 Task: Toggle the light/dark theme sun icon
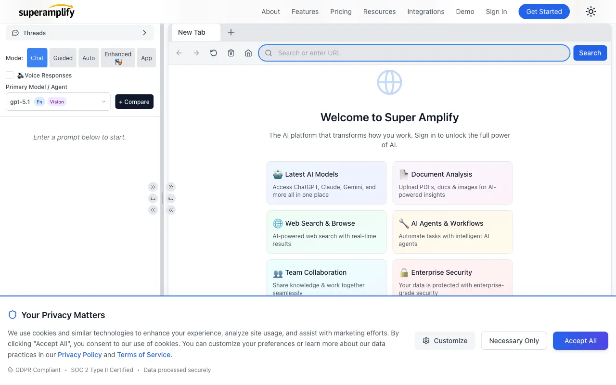click(591, 12)
